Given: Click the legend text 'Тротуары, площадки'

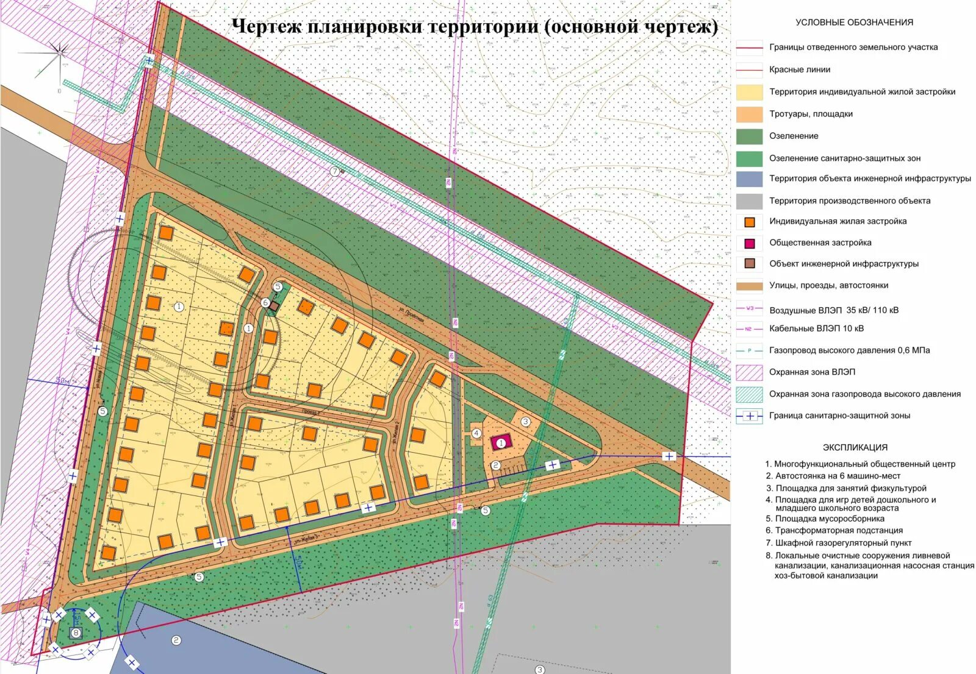Looking at the screenshot, I should 811,114.
